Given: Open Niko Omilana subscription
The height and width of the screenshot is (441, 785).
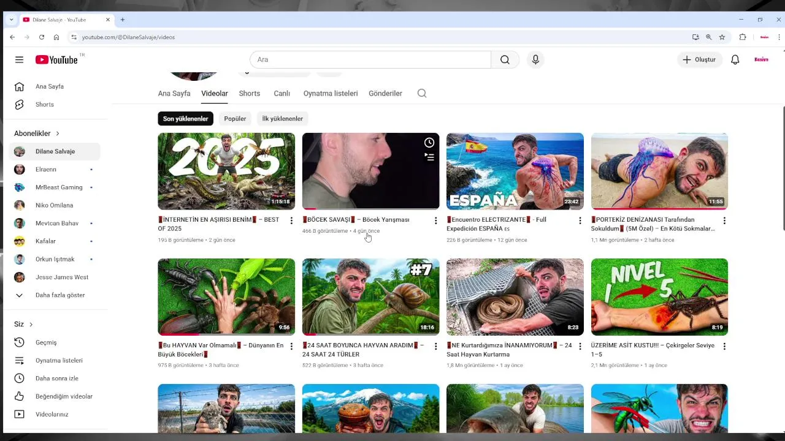Looking at the screenshot, I should (55, 205).
